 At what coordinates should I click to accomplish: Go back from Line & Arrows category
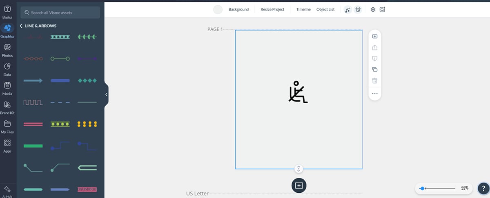click(21, 26)
